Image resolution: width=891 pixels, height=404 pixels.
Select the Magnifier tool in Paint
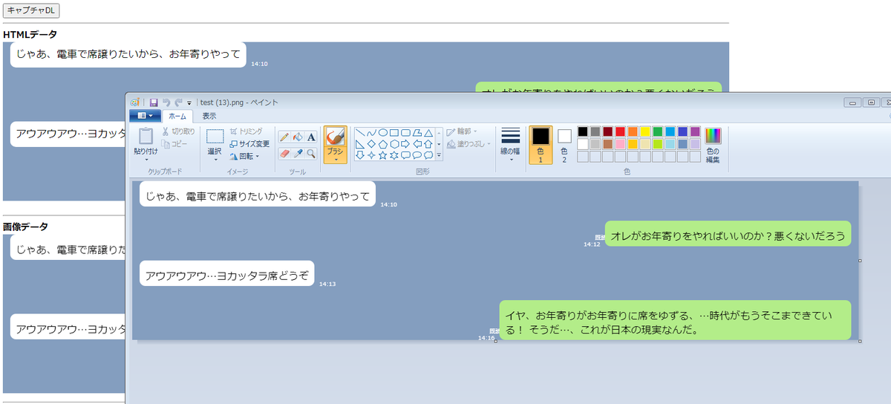click(x=311, y=153)
